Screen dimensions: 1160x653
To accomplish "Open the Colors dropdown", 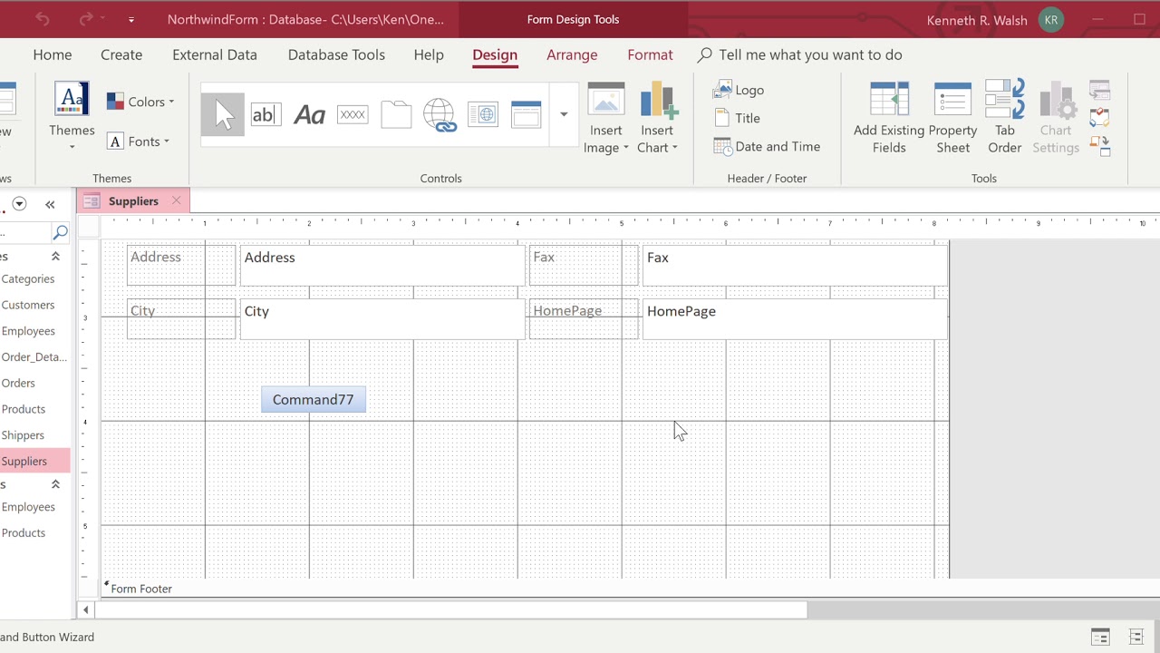I will coord(140,102).
